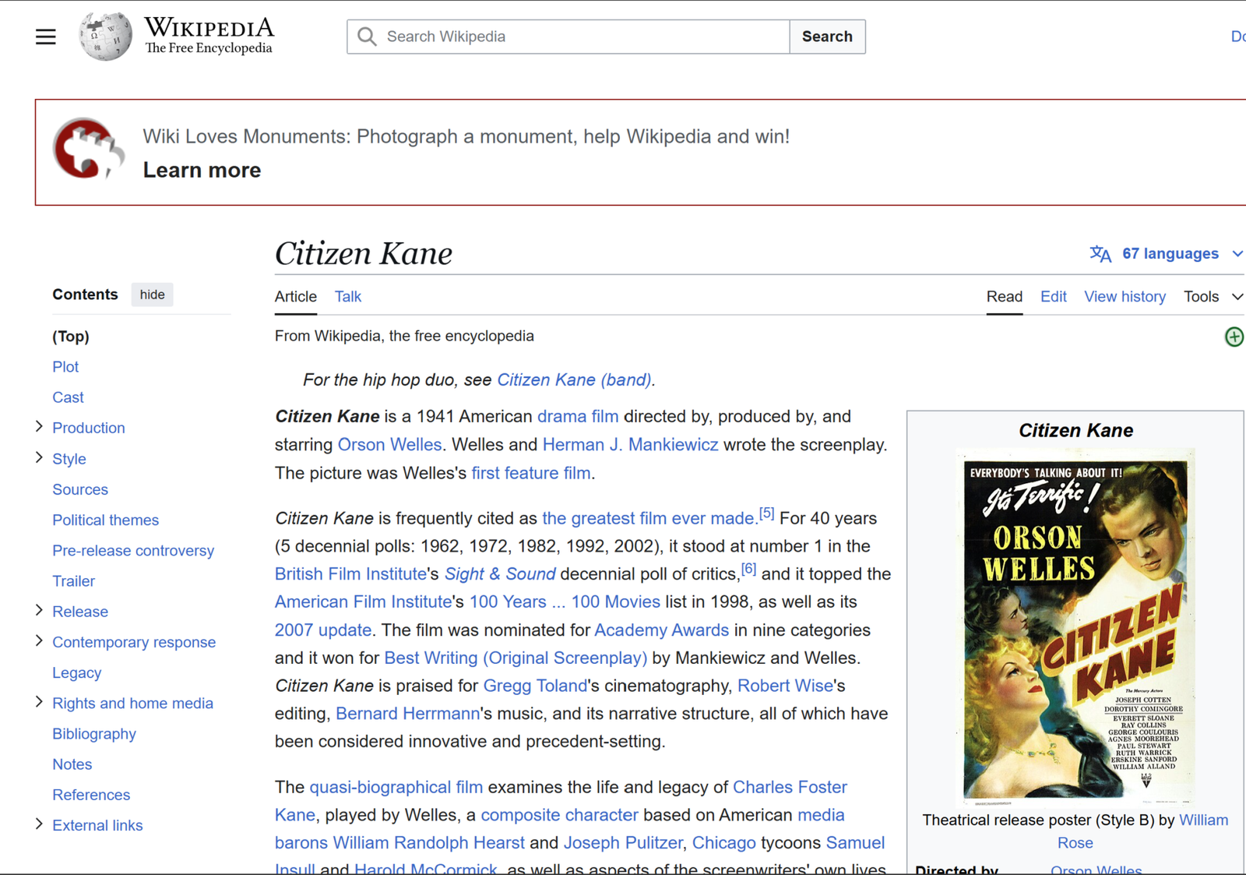Viewport: 1246px width, 875px height.
Task: Follow the Orson Welles link
Action: pyautogui.click(x=389, y=445)
